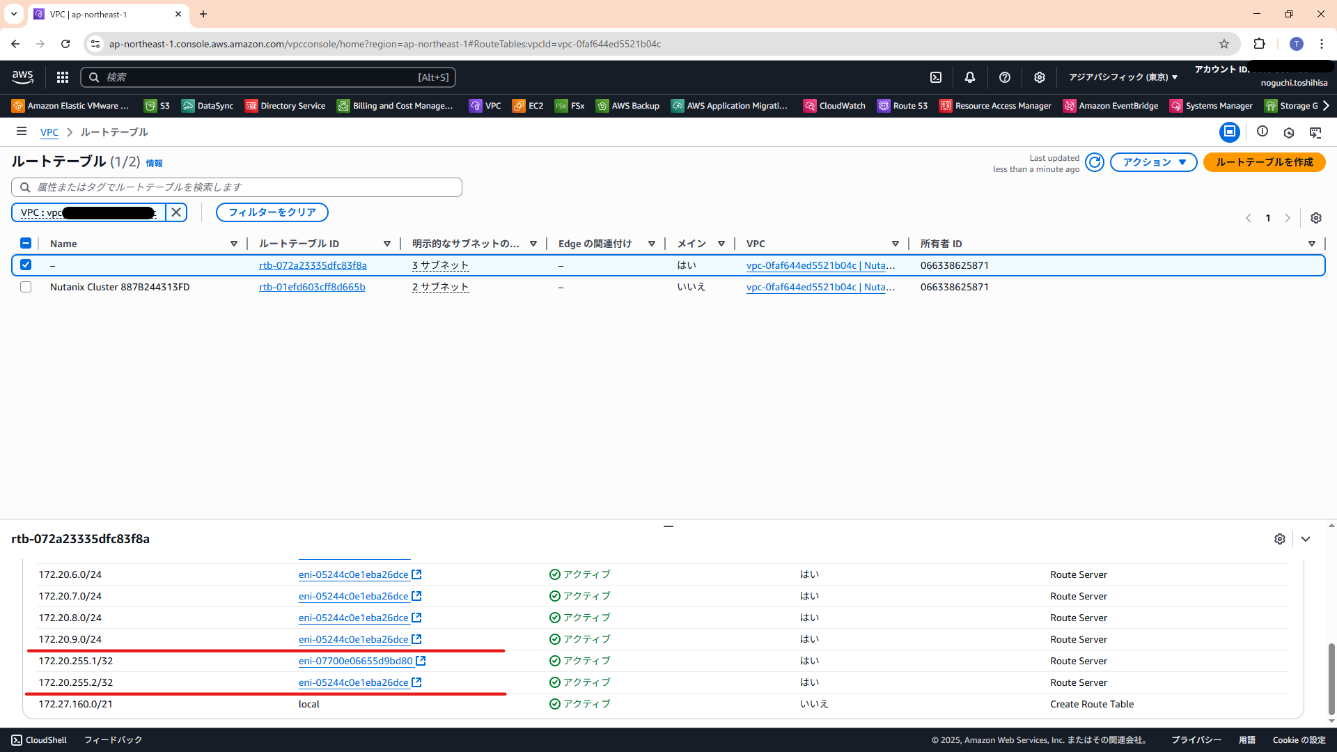This screenshot has height=752, width=1337.
Task: Open the AWS CloudShell terminal icon in header
Action: (x=936, y=77)
